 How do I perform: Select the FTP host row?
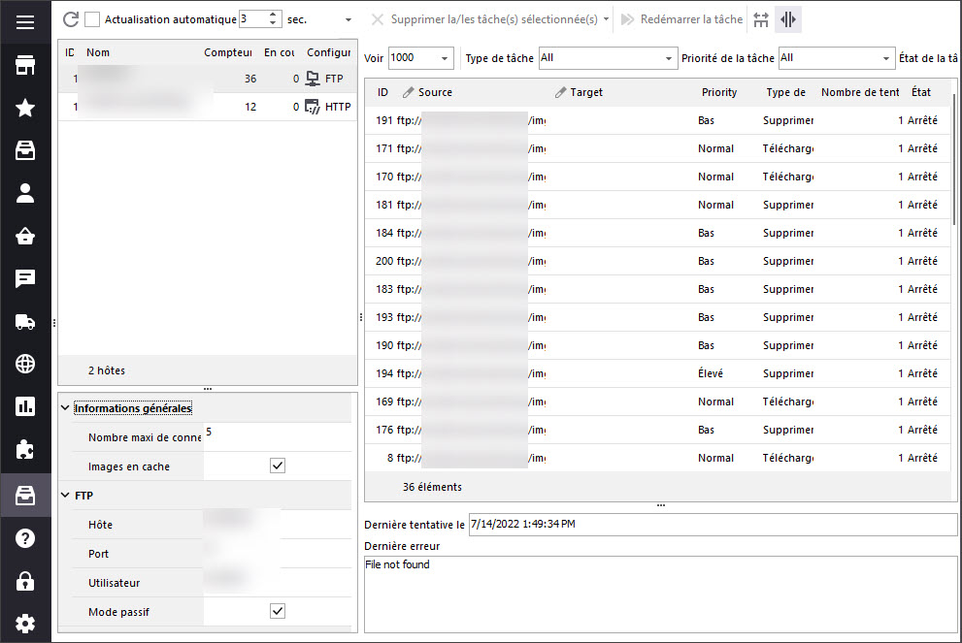[208, 79]
